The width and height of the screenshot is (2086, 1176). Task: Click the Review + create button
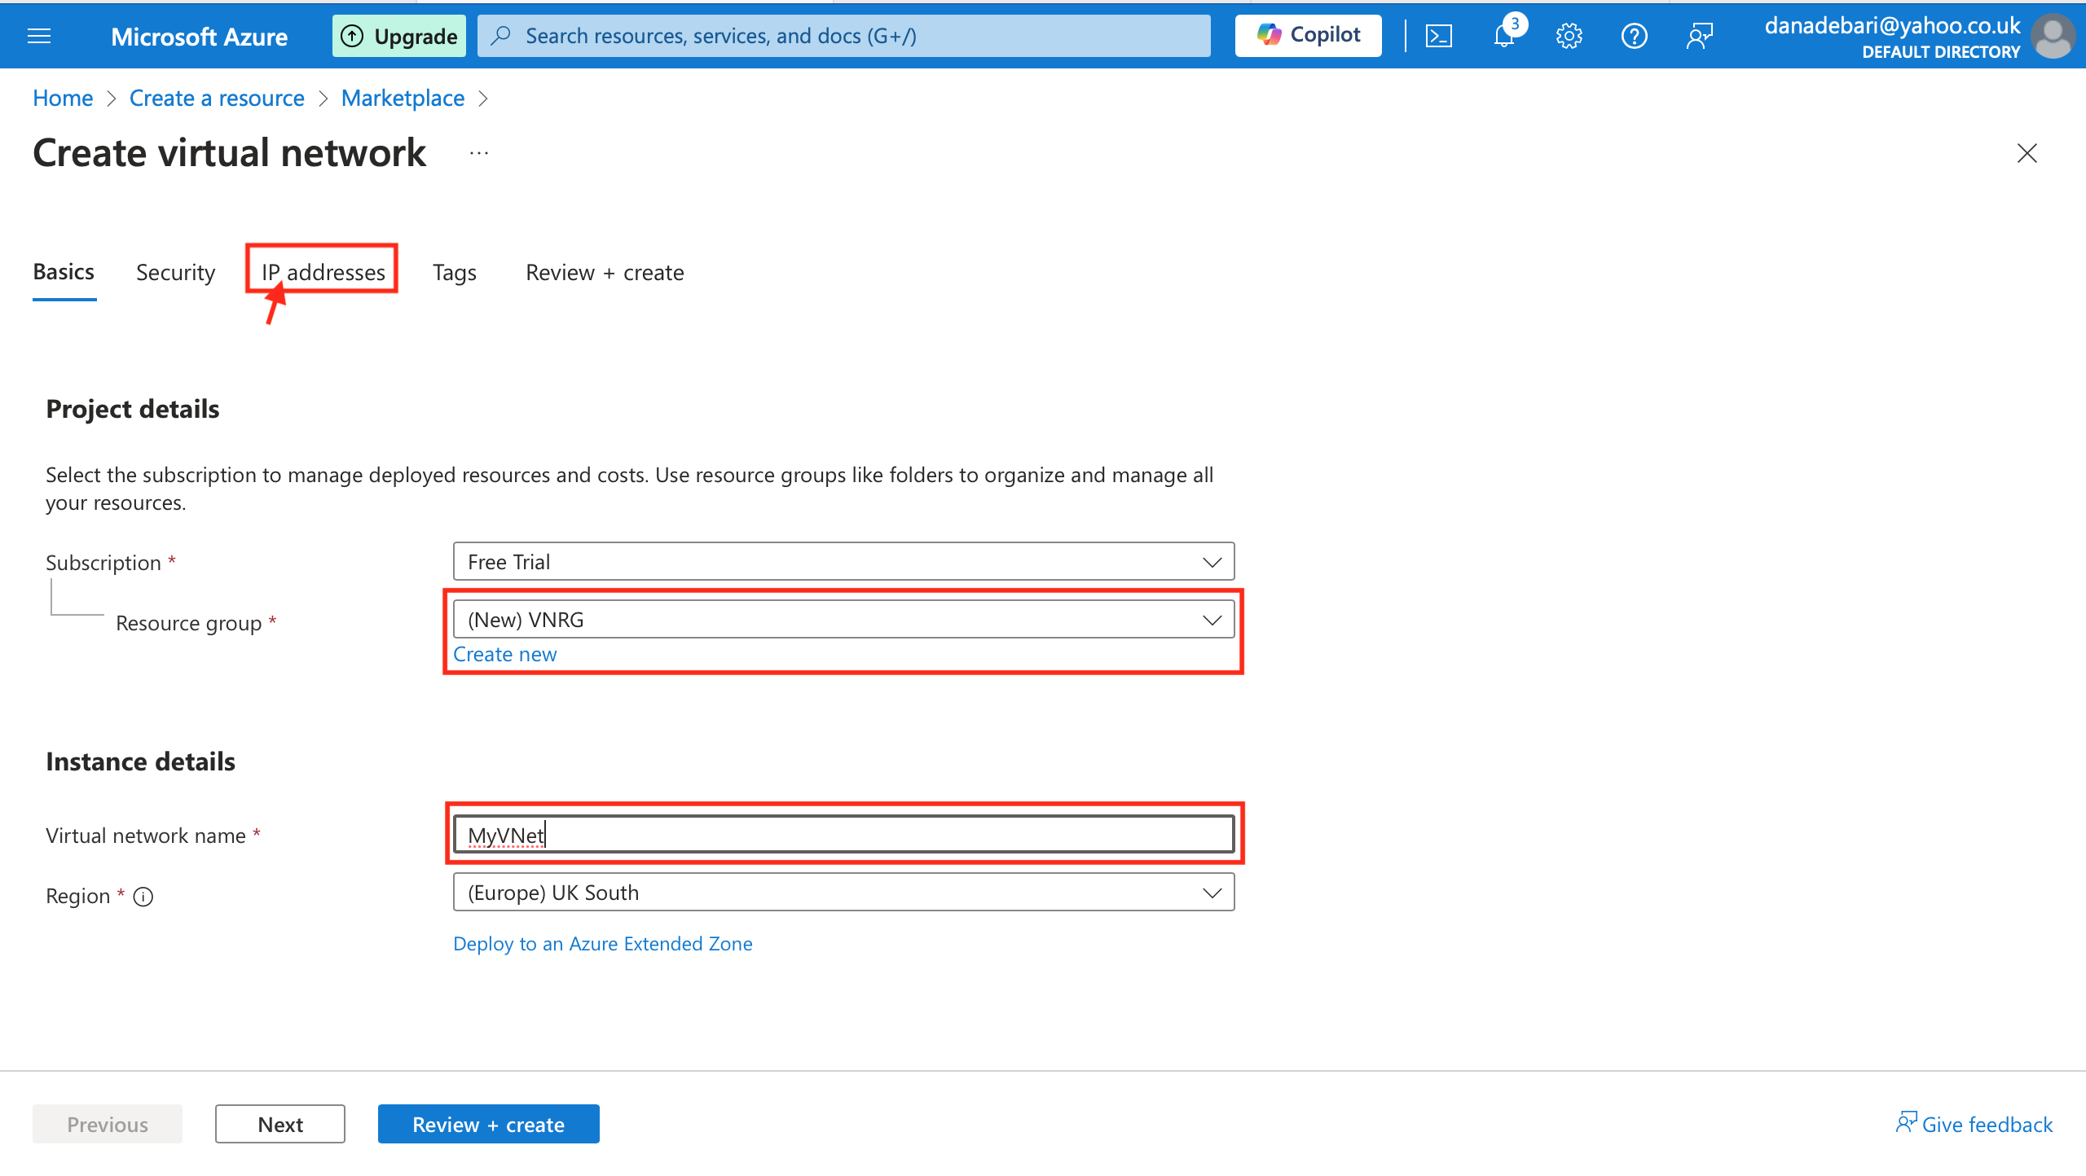click(488, 1124)
